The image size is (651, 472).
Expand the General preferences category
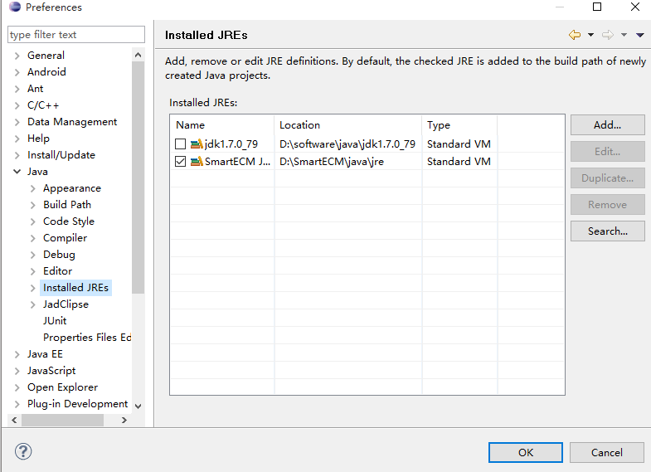[17, 56]
